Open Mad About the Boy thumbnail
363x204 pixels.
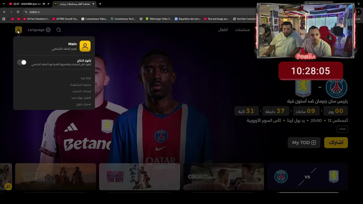pyautogui.click(x=140, y=177)
